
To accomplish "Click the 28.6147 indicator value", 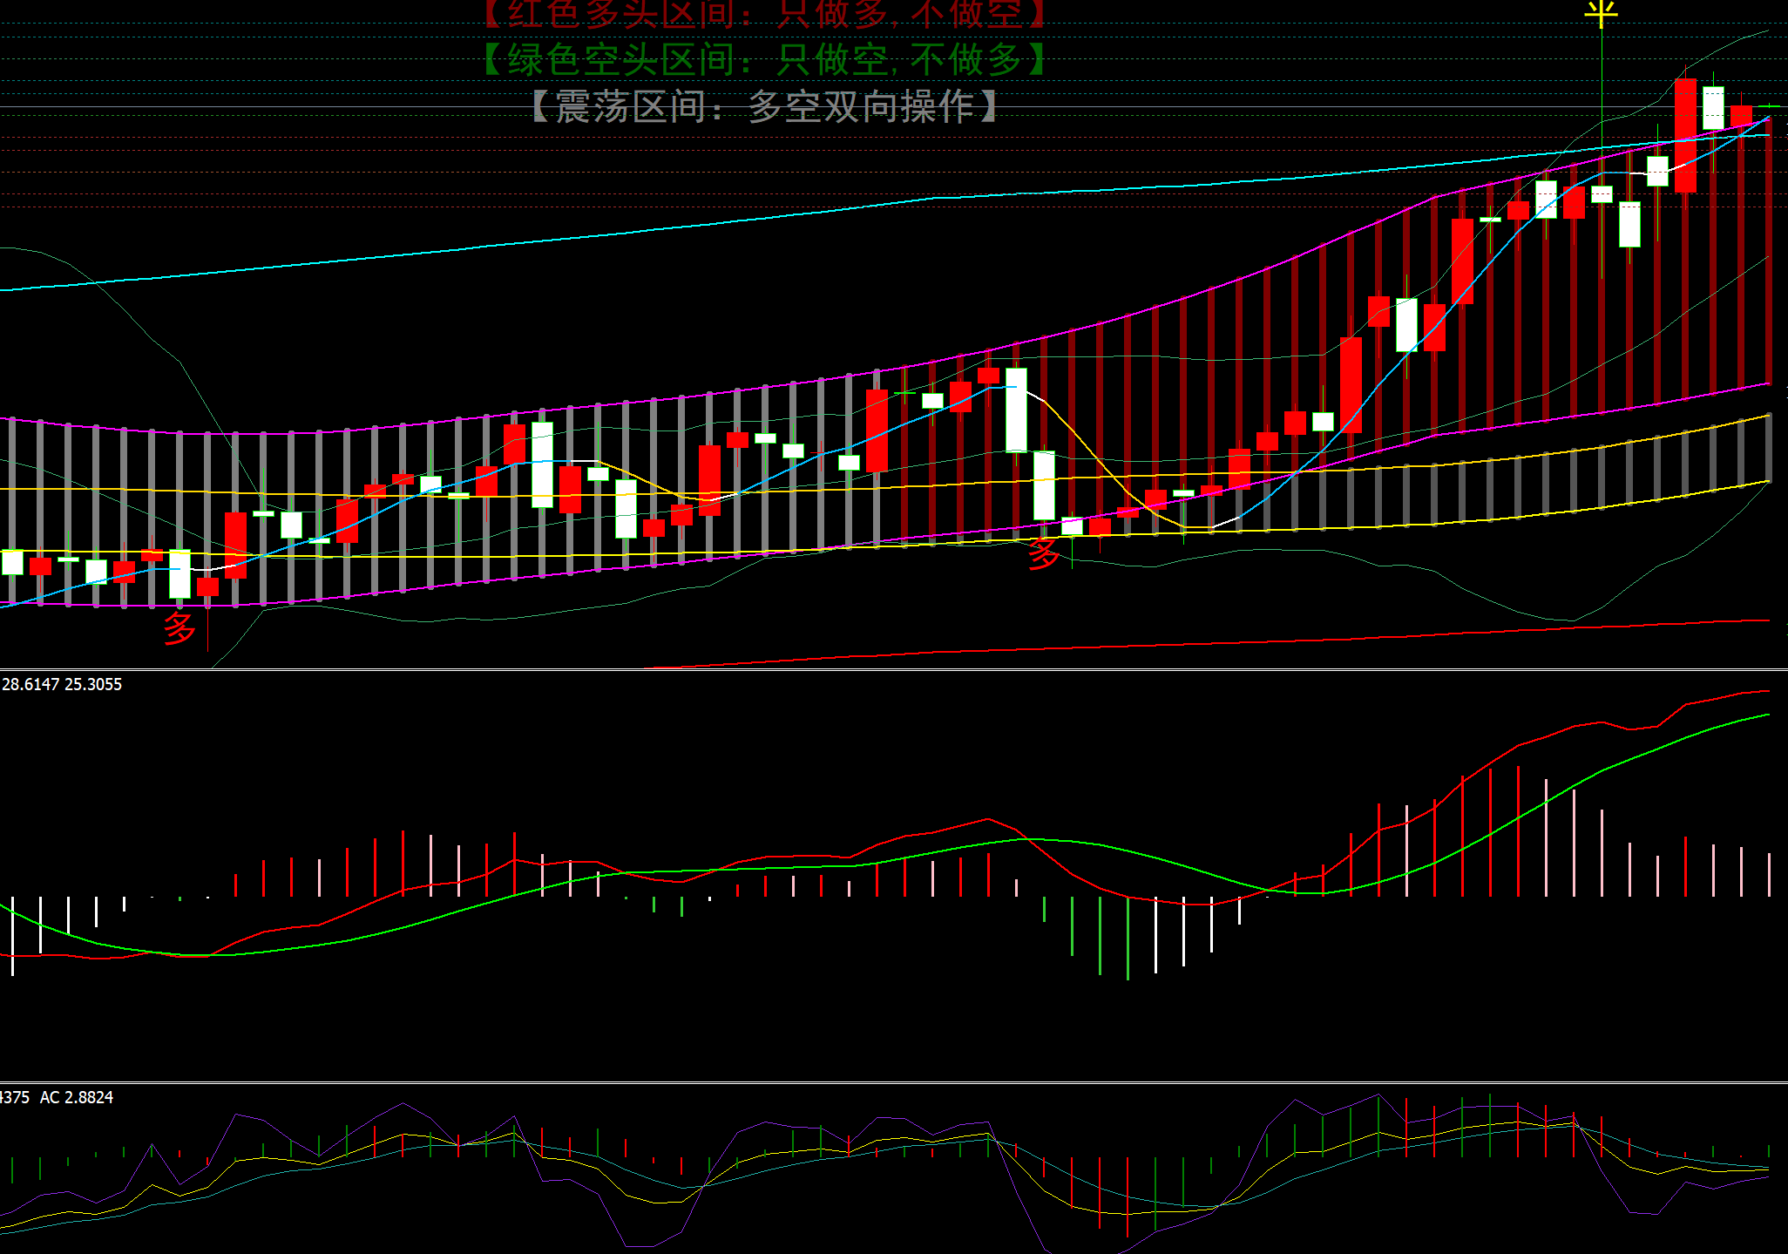I will pos(30,684).
